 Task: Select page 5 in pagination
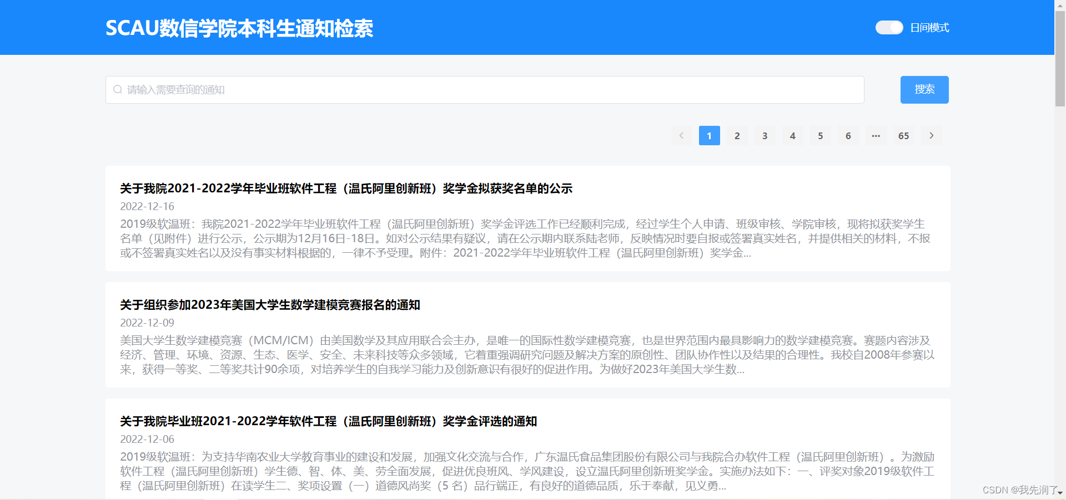point(821,136)
